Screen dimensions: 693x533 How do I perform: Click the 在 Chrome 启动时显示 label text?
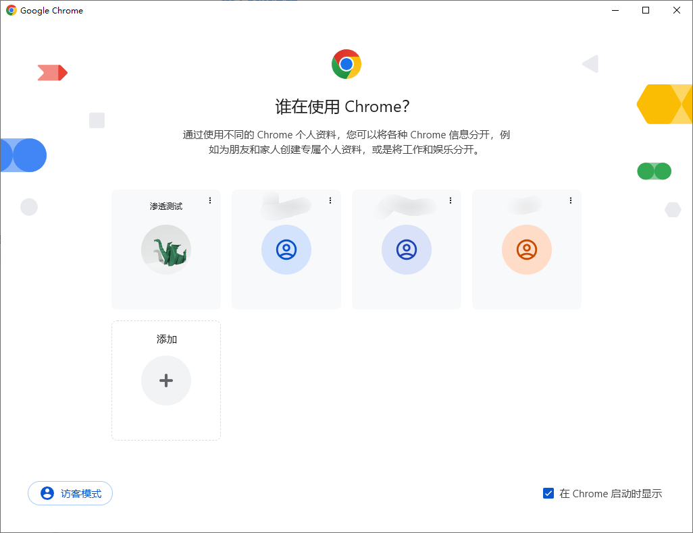(x=610, y=493)
